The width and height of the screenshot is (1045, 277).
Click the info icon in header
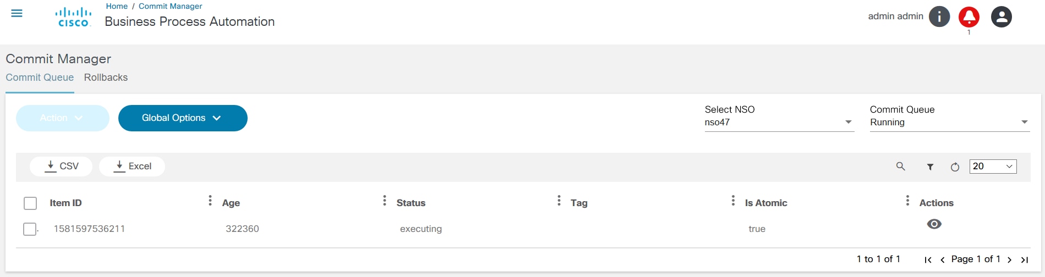click(939, 17)
